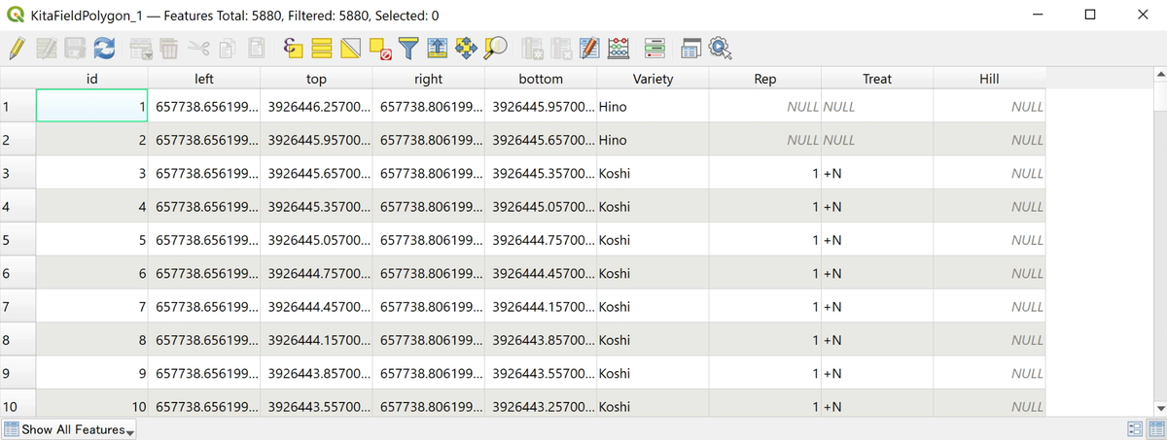Copy selected rows to clipboard

[227, 48]
